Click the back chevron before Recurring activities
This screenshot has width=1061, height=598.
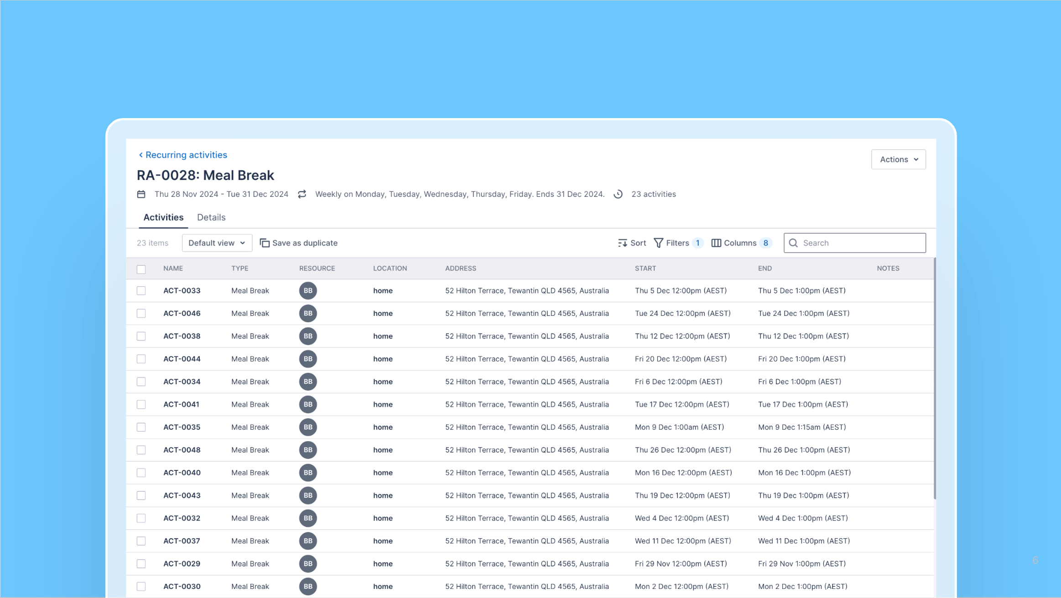(x=141, y=155)
